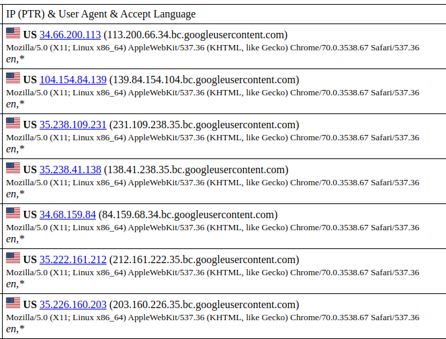446x339 pixels.
Task: Click the 'en,*' language under 34.66.200.113
Action: click(15, 59)
